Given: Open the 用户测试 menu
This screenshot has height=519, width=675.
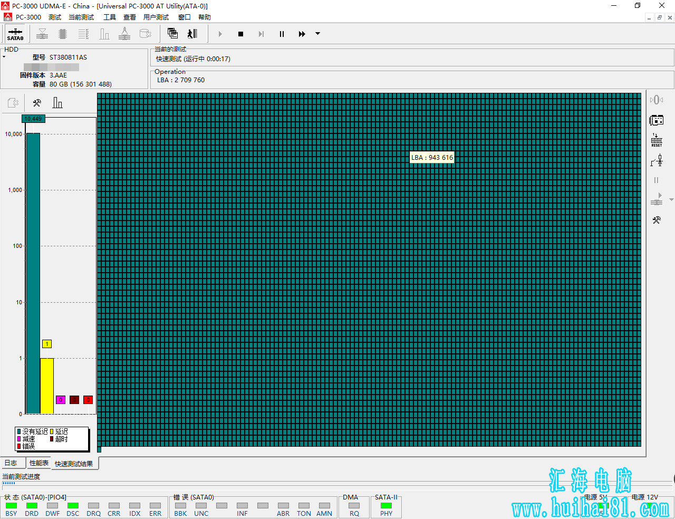Looking at the screenshot, I should [156, 17].
